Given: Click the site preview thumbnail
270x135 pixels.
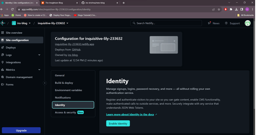Looking at the screenshot, I should pyautogui.click(x=164, y=45).
